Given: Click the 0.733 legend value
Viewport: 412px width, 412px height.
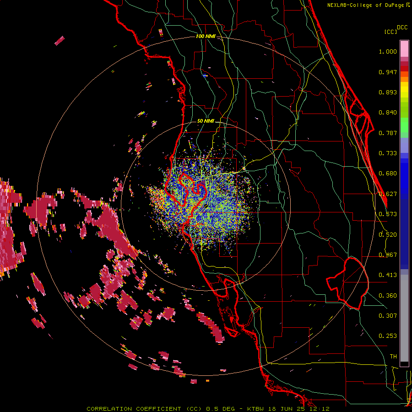Looking at the screenshot, I should 388,153.
